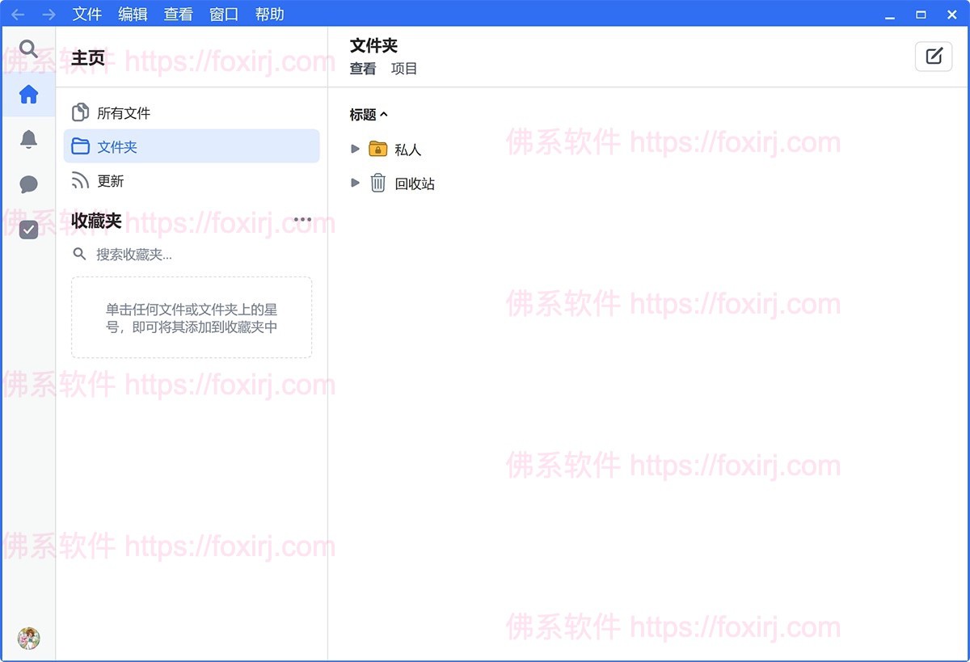Click the user avatar at the bottom left
Screen dimensions: 970x662
click(x=29, y=639)
